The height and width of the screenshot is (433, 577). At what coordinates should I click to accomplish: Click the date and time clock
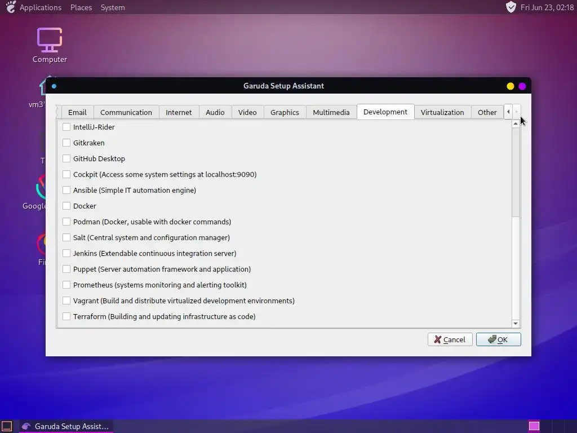[x=547, y=7]
